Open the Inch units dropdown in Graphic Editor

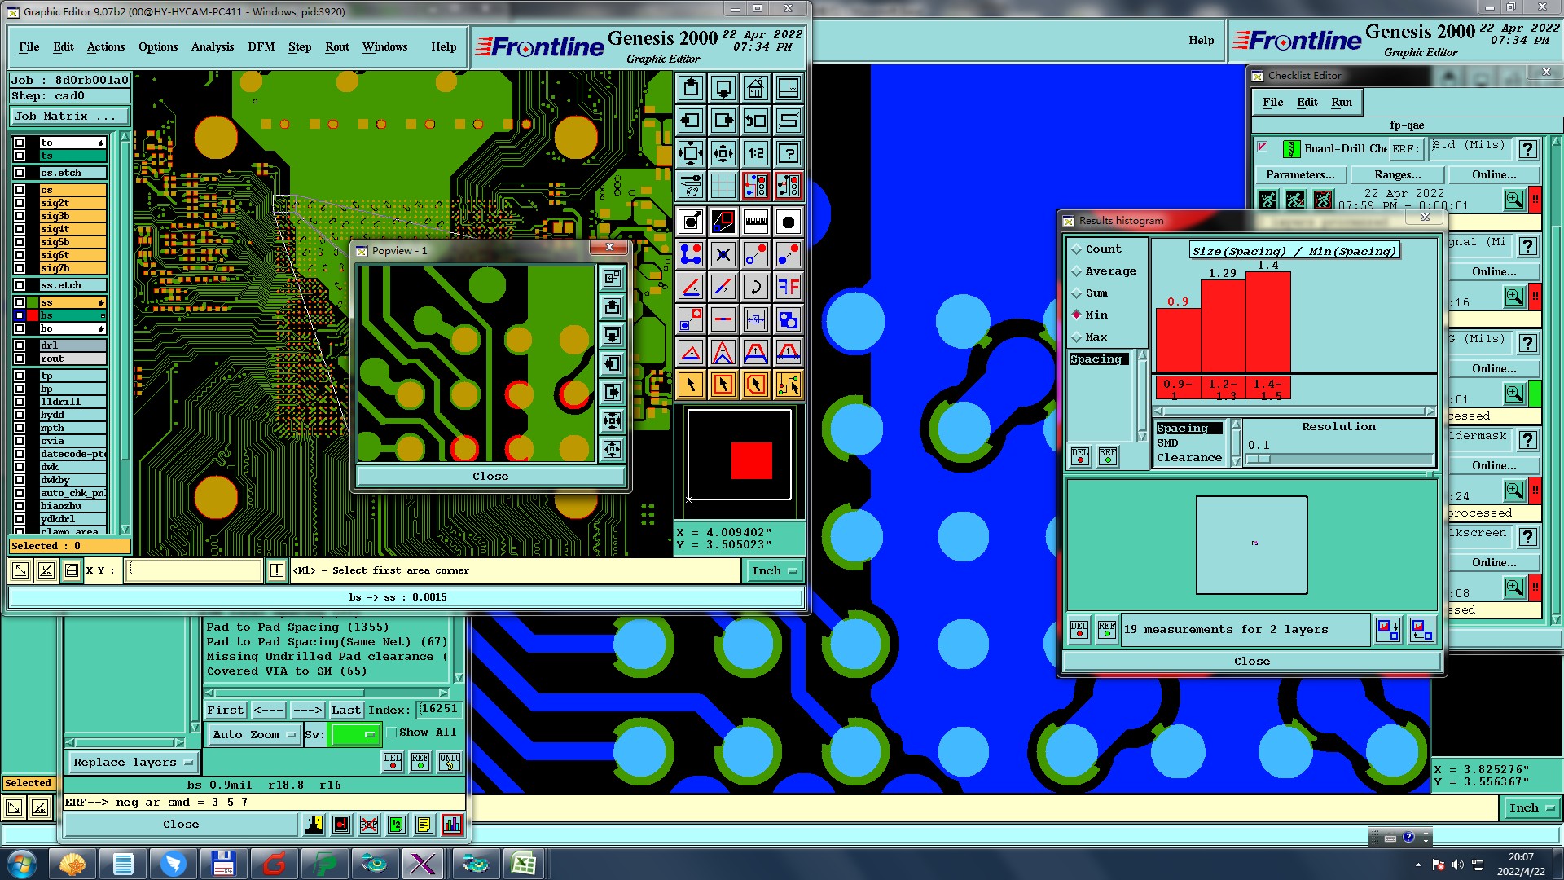[x=773, y=571]
